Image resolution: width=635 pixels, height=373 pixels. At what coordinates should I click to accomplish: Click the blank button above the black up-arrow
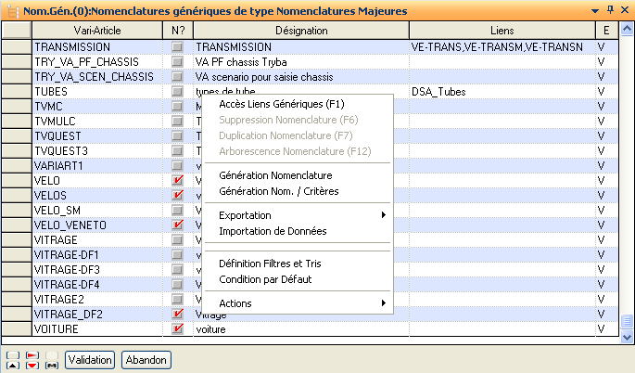12,354
